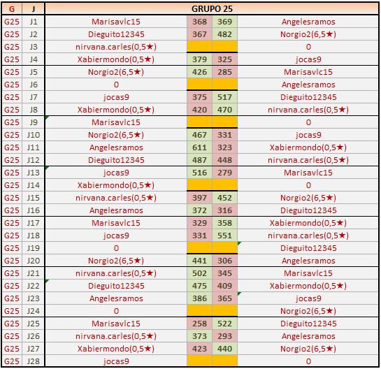Select score 426 in row J5
The width and height of the screenshot is (381, 369).
tap(199, 72)
